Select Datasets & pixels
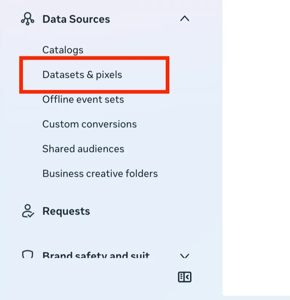This screenshot has width=290, height=300. 82,75
